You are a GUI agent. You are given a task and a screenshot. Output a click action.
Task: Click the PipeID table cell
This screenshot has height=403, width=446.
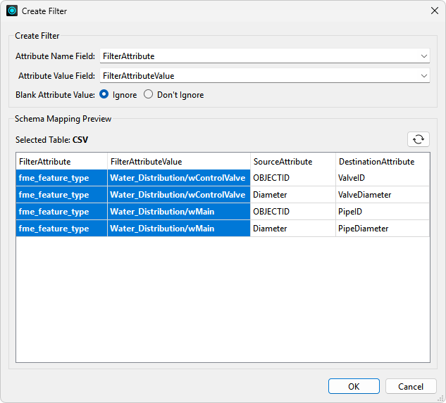click(x=382, y=212)
